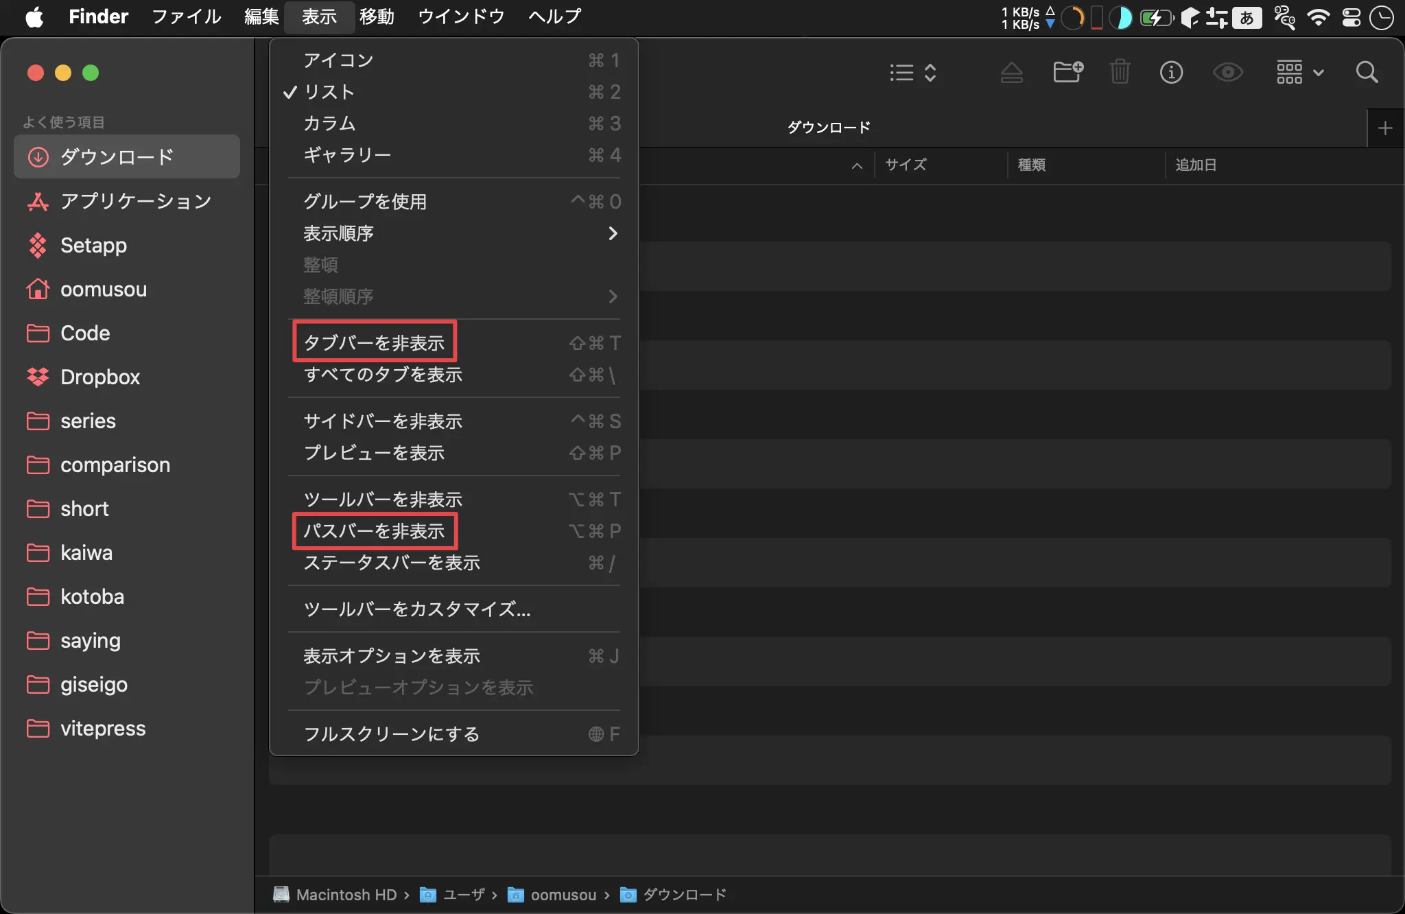The width and height of the screenshot is (1405, 914).
Task: Toggle グループを使用 menu item
Action: (454, 202)
